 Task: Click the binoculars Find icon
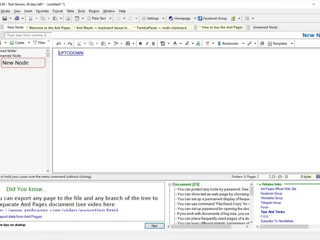point(128,43)
